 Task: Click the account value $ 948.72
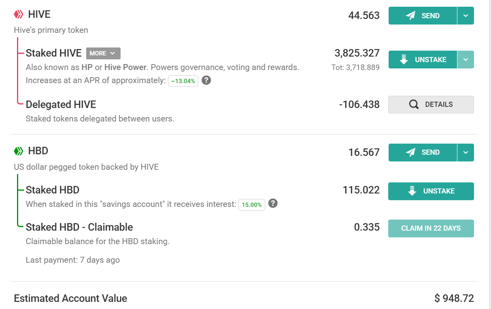point(454,298)
